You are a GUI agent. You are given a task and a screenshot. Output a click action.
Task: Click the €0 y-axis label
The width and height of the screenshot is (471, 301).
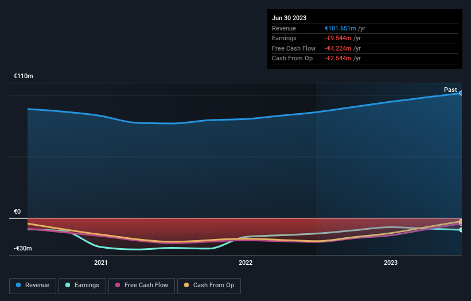click(17, 212)
